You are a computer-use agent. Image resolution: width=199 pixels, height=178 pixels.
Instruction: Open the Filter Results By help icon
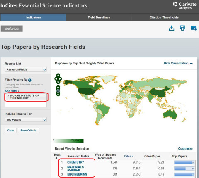click(30, 80)
